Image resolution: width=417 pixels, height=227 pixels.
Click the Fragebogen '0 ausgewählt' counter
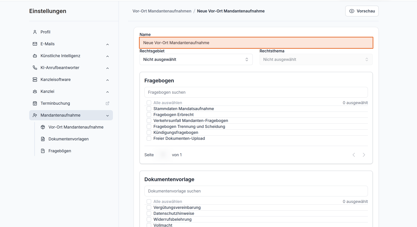point(355,103)
